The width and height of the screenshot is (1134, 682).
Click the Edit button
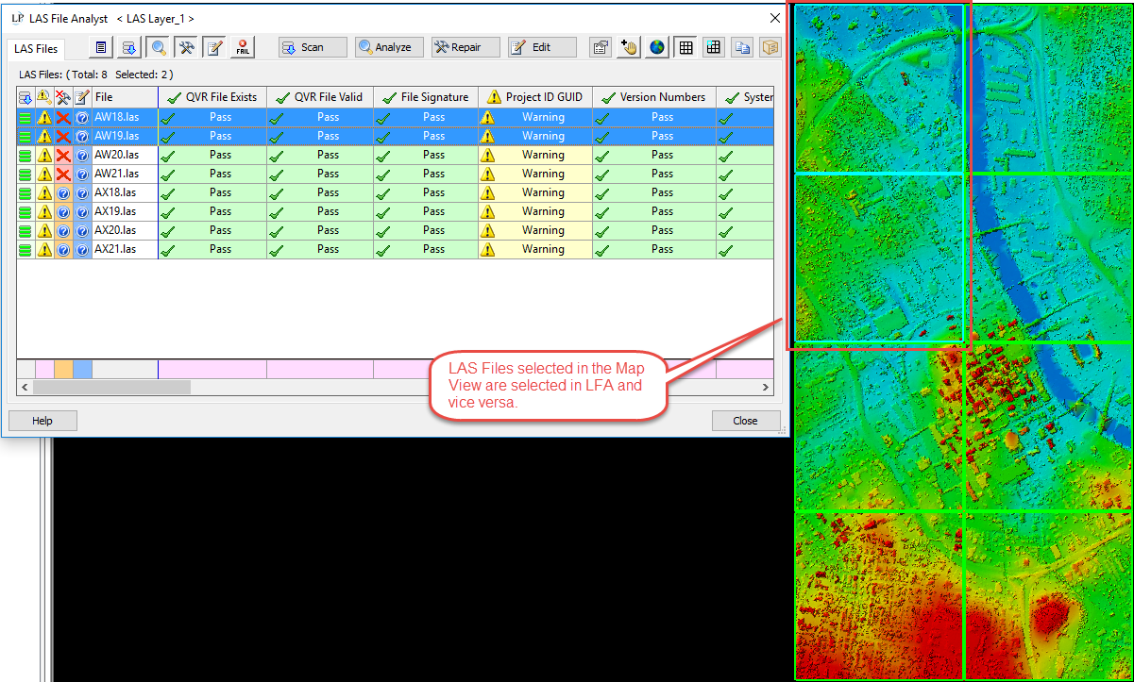542,47
